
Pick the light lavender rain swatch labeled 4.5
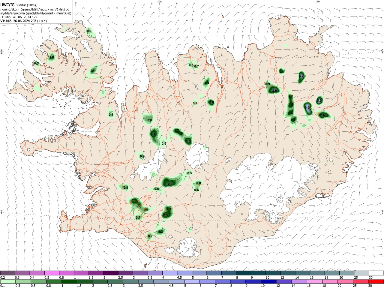pyautogui.click(x=176, y=281)
